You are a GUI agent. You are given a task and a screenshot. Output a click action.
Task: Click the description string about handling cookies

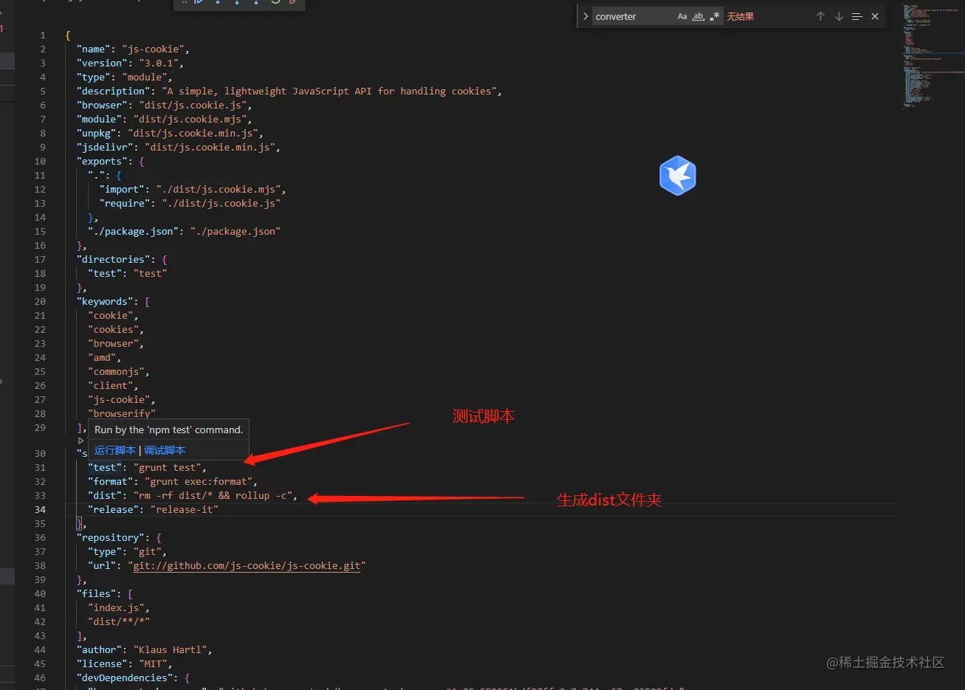coord(329,92)
